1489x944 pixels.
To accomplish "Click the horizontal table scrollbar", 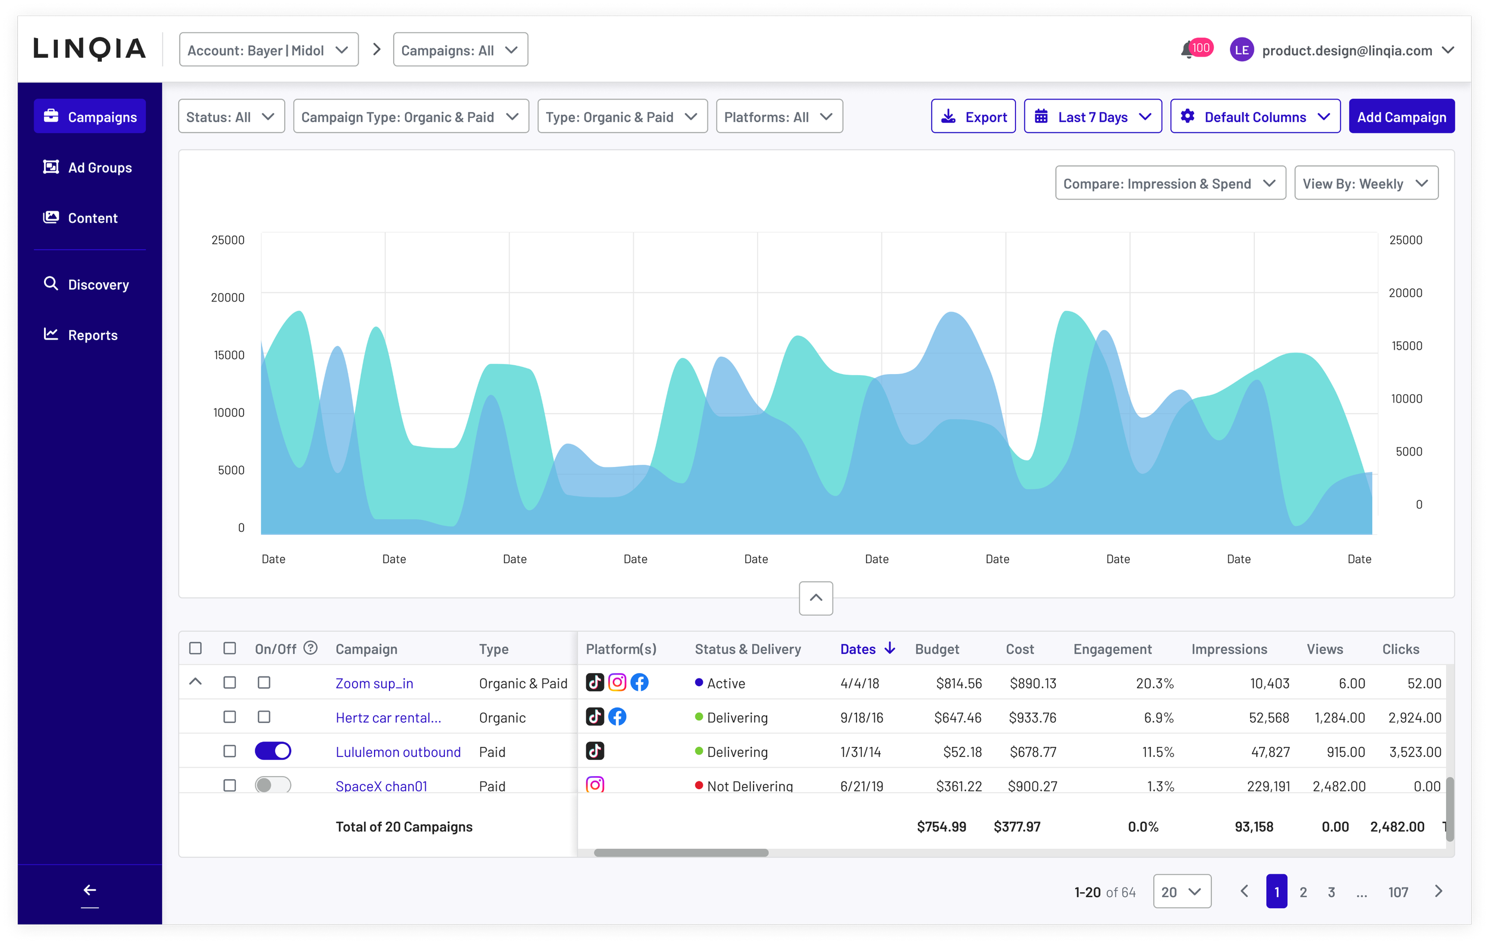I will click(681, 853).
